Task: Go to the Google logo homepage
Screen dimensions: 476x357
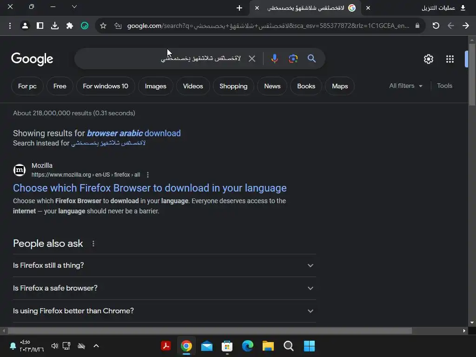Action: coord(32,59)
